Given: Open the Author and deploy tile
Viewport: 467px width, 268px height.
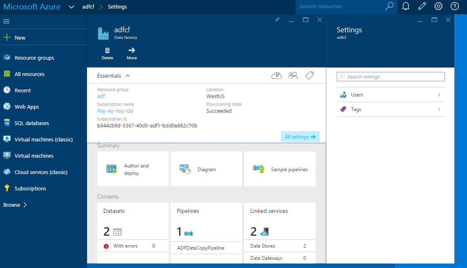Looking at the screenshot, I should (x=133, y=169).
